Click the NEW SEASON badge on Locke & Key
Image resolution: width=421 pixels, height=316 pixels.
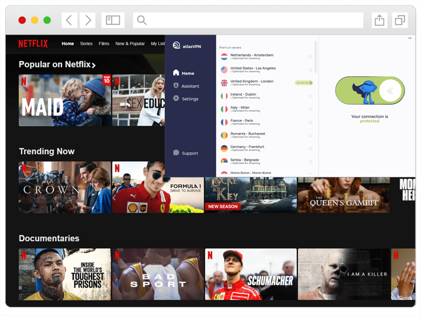pyautogui.click(x=223, y=206)
